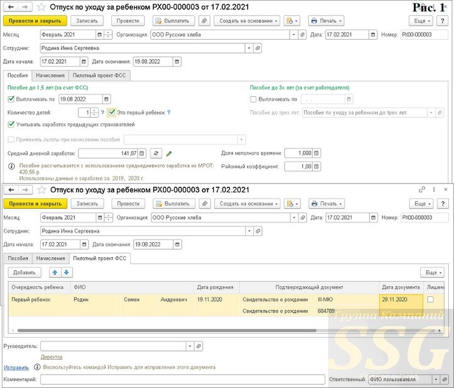Image resolution: width=454 pixels, height=388 pixels.
Task: Enable Выплачивать по for 3х лет benefit
Action: [253, 99]
